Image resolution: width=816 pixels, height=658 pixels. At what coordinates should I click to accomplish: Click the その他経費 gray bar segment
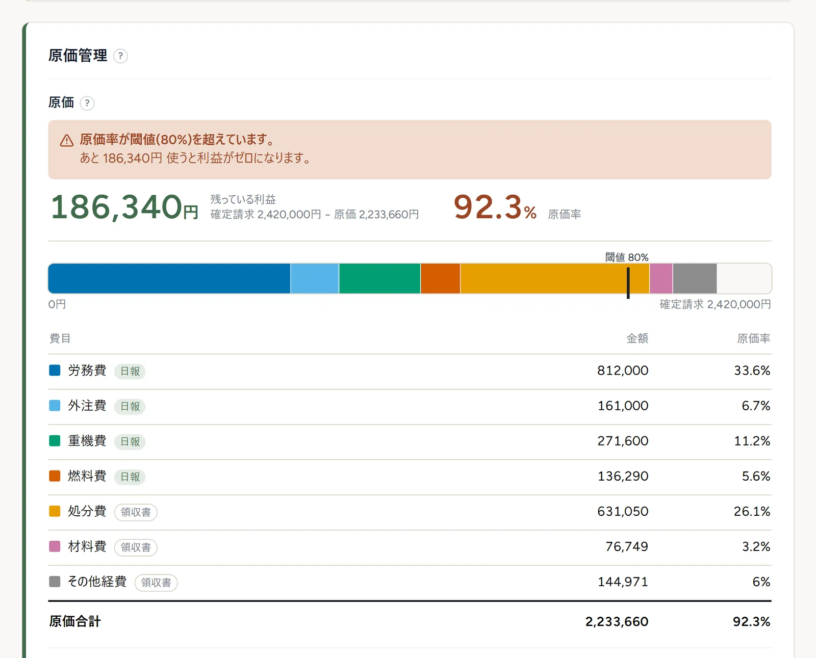click(x=695, y=278)
